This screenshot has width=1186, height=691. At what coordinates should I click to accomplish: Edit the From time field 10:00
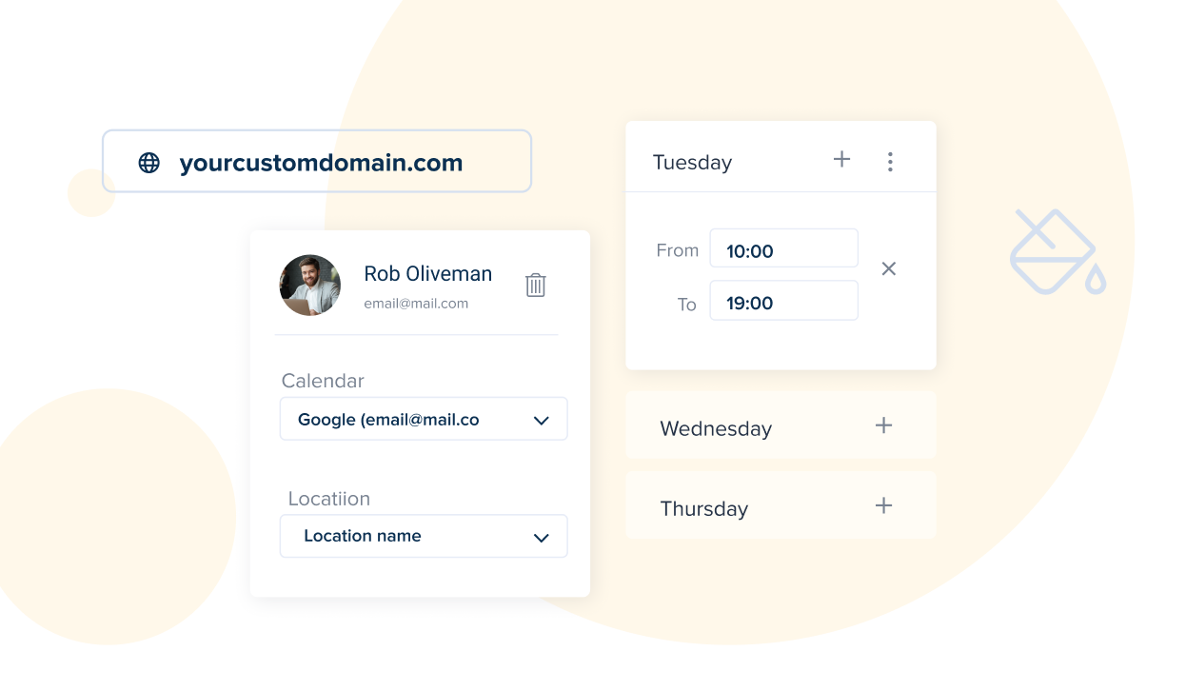[783, 249]
